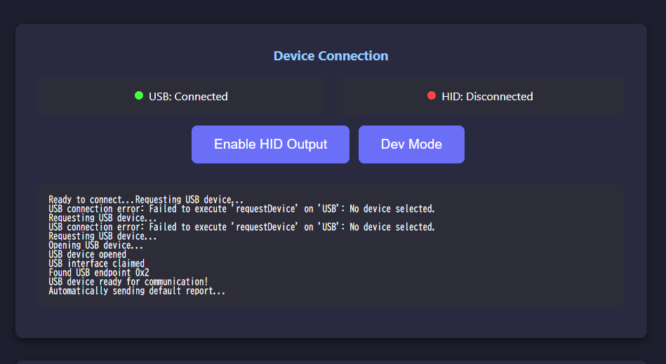This screenshot has height=364, width=666.
Task: Select the USB: Connected status label
Action: [188, 97]
